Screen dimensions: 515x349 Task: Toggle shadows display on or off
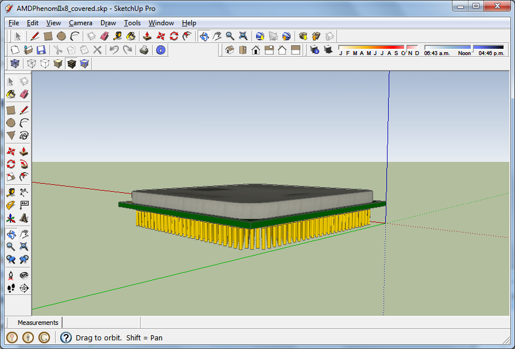click(328, 50)
